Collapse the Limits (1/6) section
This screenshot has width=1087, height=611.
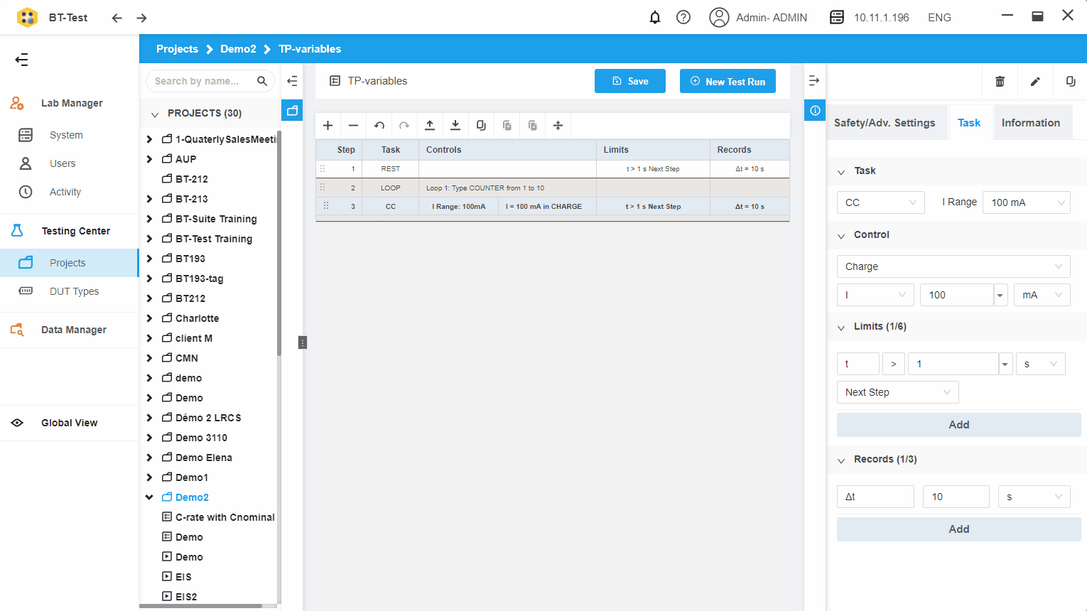pyautogui.click(x=841, y=328)
